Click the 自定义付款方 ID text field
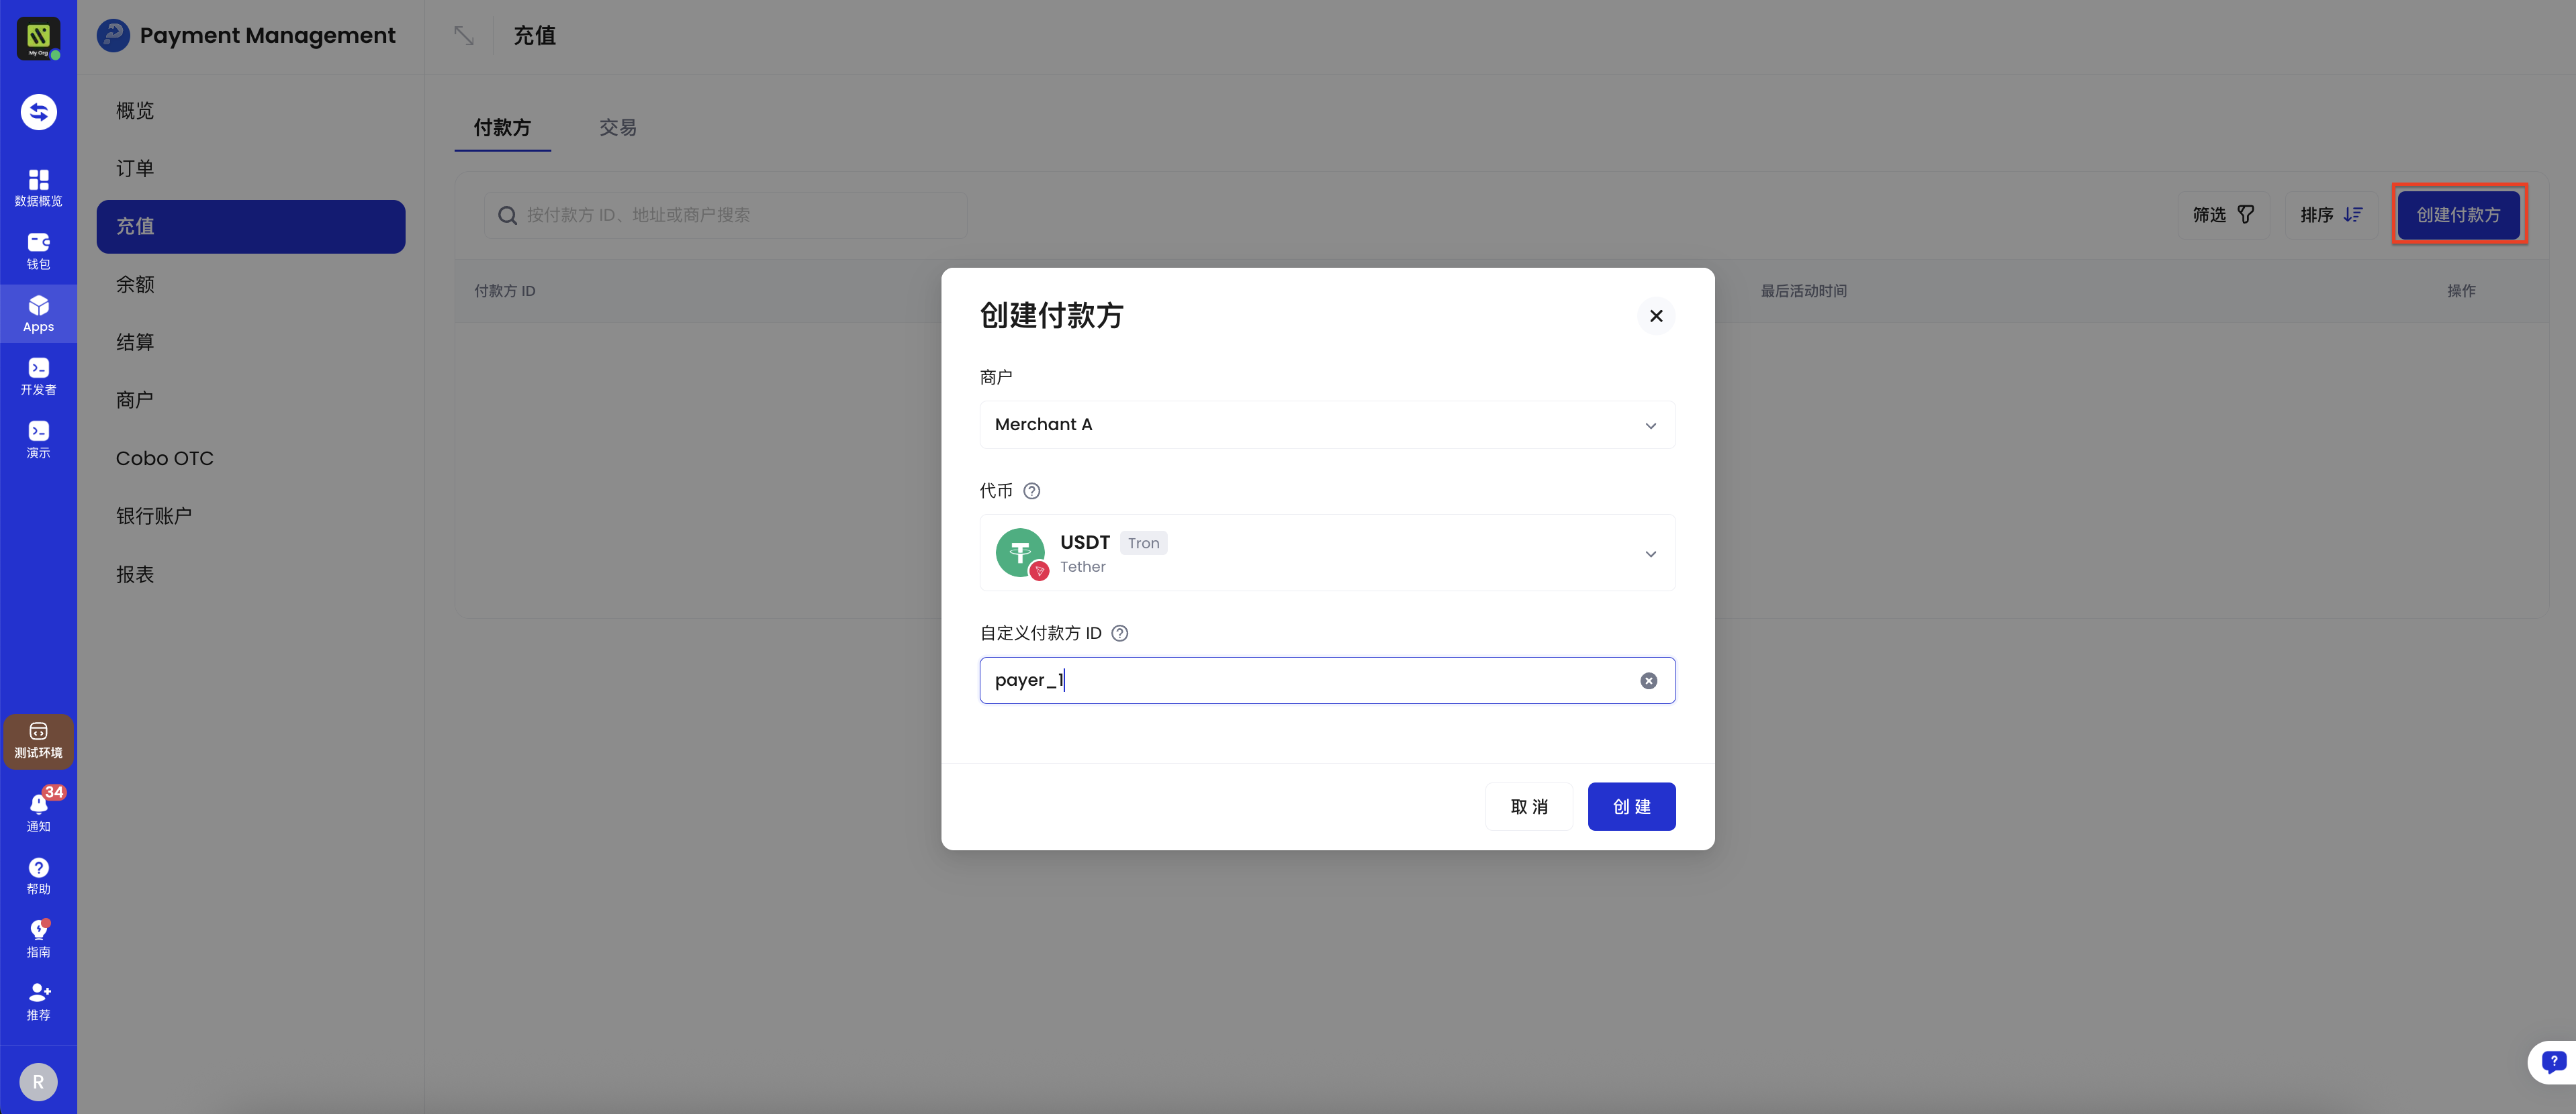Viewport: 2576px width, 1114px height. tap(1300, 680)
